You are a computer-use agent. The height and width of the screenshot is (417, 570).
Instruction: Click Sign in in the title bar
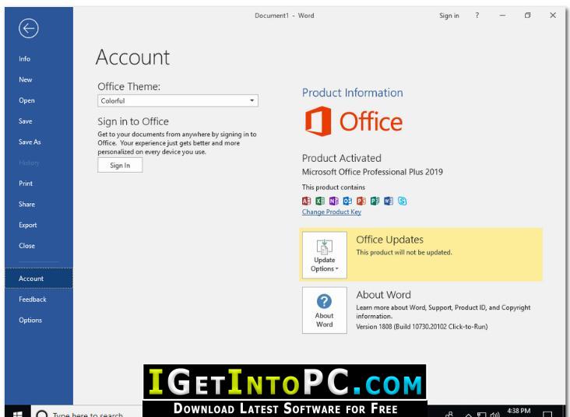point(449,16)
